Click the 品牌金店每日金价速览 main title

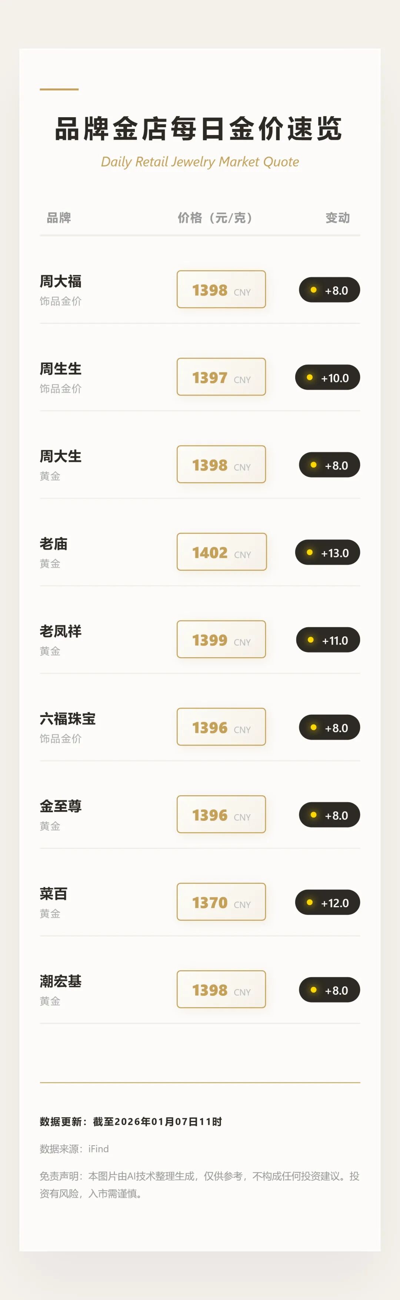coord(199,129)
